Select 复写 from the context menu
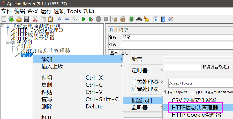 pos(78,99)
